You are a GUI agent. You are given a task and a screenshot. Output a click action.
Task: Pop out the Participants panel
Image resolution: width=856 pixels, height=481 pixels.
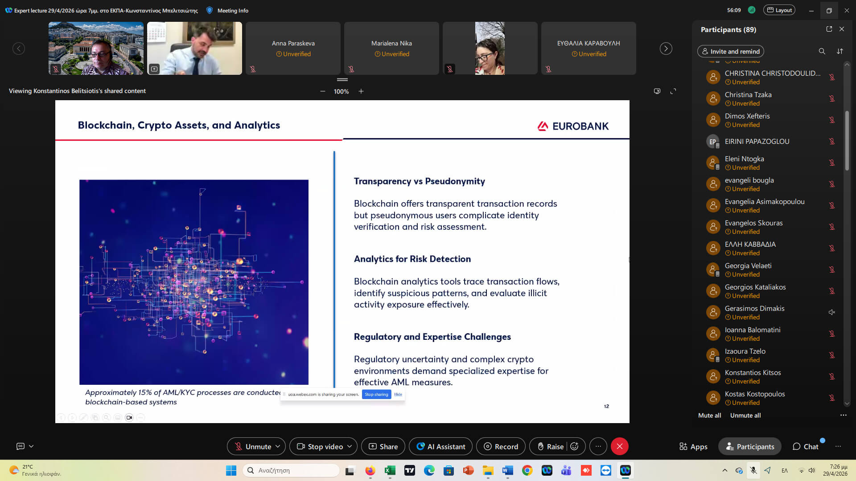[829, 29]
